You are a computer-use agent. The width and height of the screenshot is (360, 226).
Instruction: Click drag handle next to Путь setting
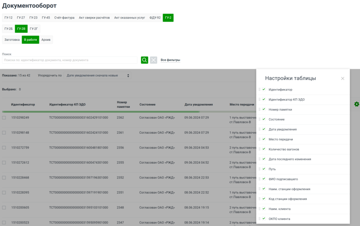coord(259,169)
